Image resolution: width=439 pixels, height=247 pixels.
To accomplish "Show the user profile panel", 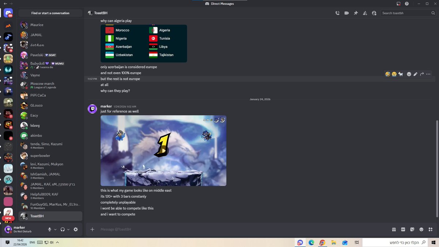I will pyautogui.click(x=374, y=13).
